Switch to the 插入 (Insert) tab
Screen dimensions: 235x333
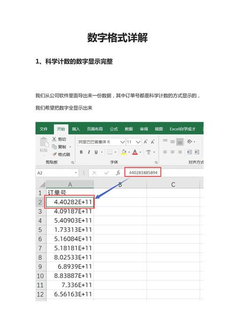[x=76, y=129]
